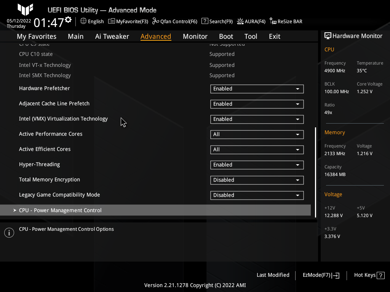Click the Hot Keys question mark icon
390x292 pixels.
(x=380, y=275)
